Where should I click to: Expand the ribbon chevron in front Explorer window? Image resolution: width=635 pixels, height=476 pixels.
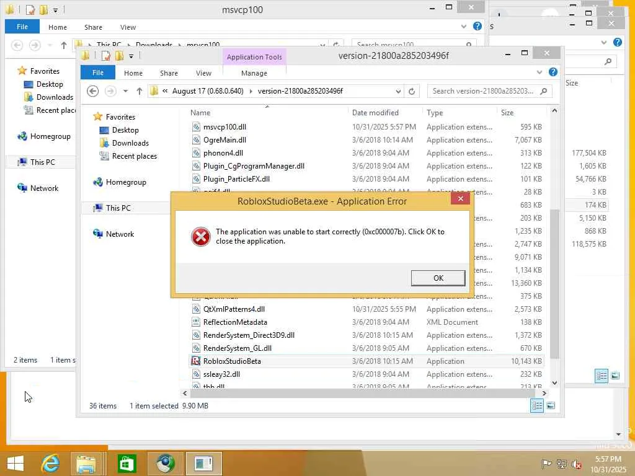(x=540, y=73)
